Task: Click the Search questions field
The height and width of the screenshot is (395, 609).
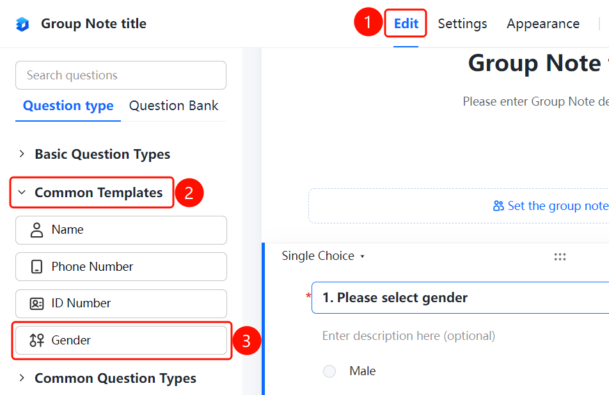Action: point(121,75)
